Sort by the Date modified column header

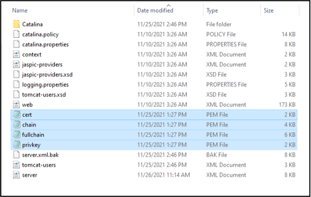(155, 11)
